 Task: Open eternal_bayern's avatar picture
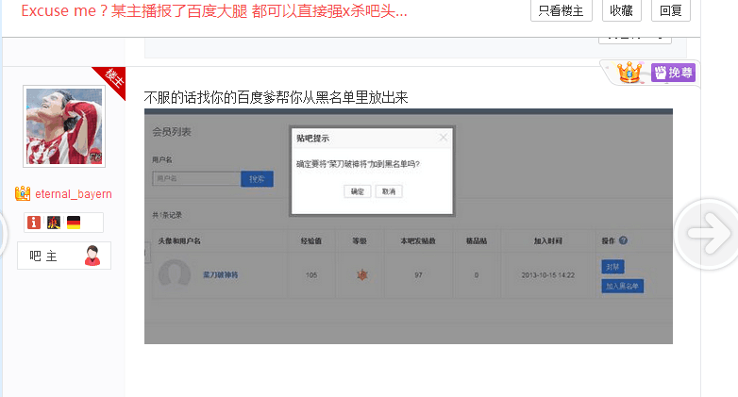64,126
